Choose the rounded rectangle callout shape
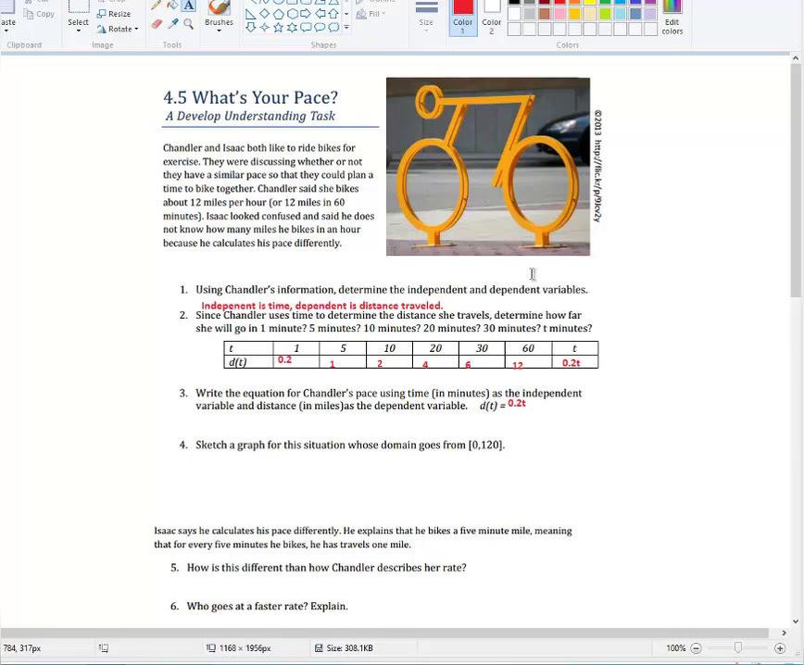The image size is (804, 665). (306, 27)
